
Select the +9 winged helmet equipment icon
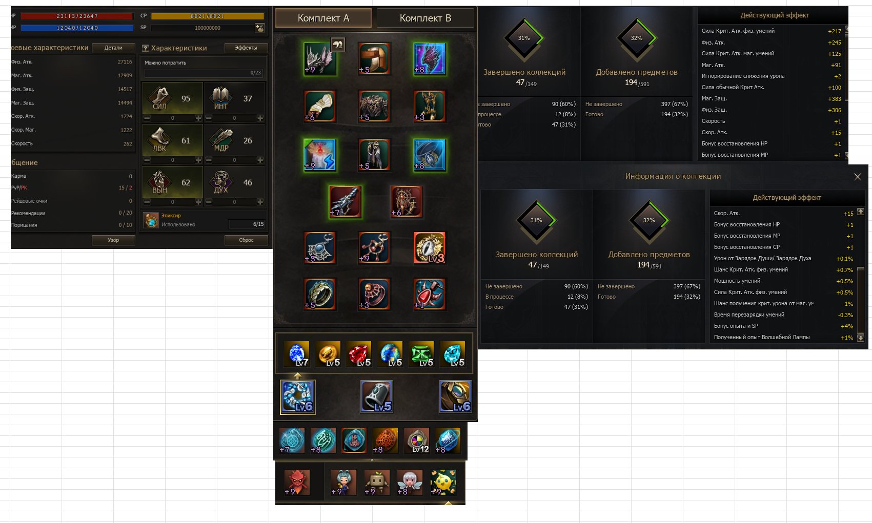(320, 59)
